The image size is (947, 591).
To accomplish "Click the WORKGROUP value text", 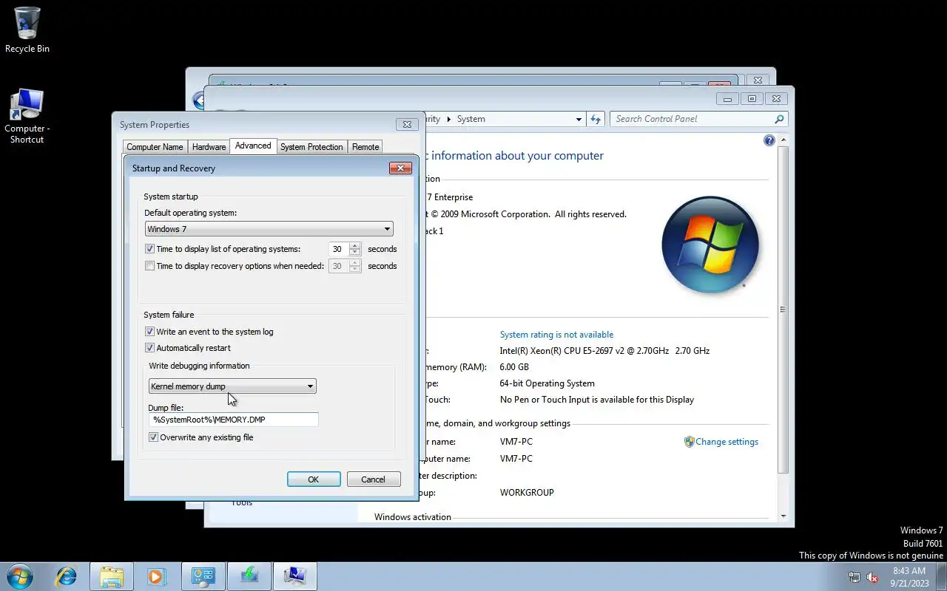I will coord(527,493).
